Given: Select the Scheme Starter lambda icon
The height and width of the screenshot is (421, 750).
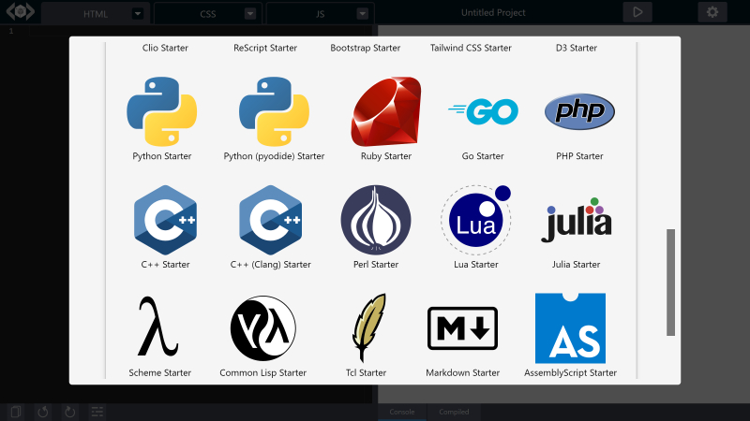Looking at the screenshot, I should click(158, 328).
